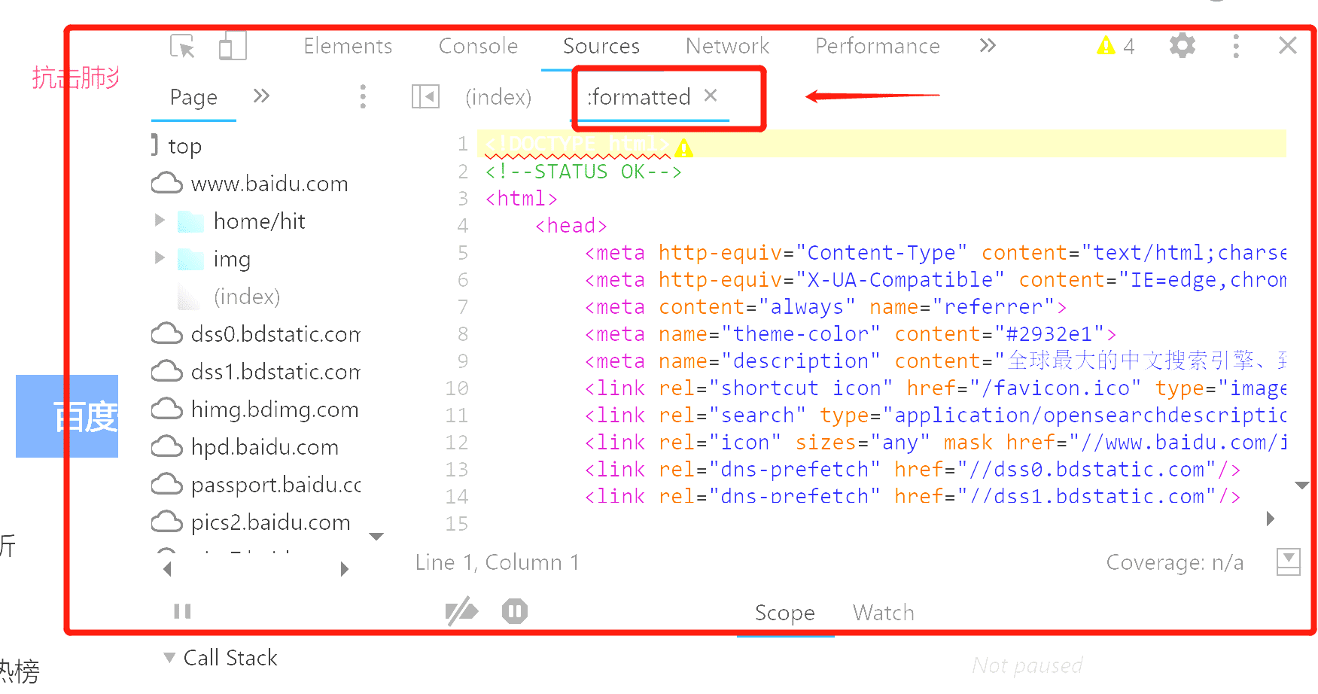Open the navigator pane options menu
The width and height of the screenshot is (1318, 694).
pyautogui.click(x=363, y=96)
